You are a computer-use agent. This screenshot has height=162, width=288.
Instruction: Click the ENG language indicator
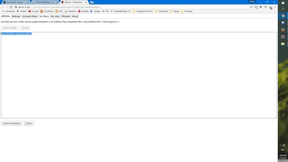[283, 150]
